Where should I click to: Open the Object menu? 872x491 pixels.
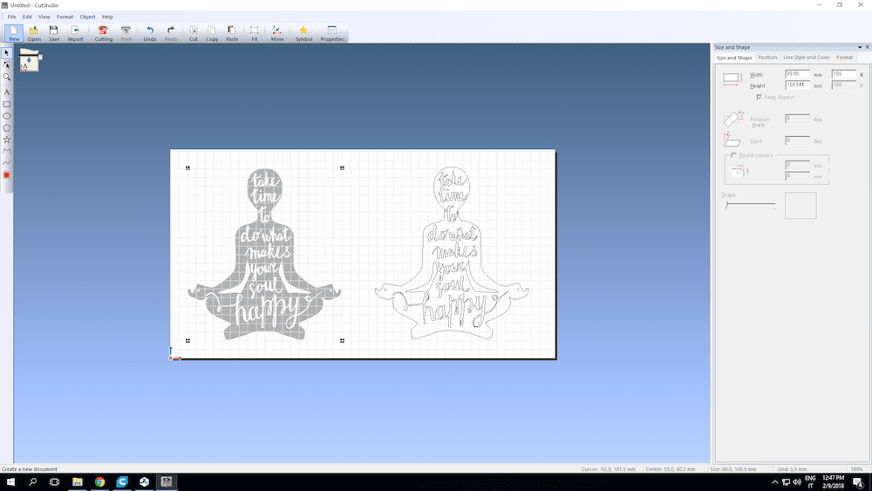coord(87,17)
